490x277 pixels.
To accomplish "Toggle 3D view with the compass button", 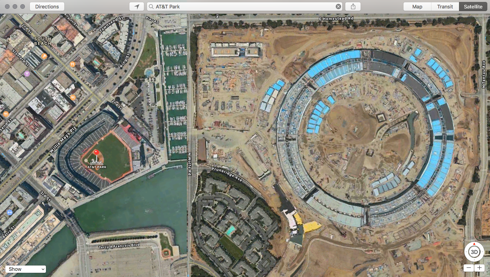I will tap(474, 252).
